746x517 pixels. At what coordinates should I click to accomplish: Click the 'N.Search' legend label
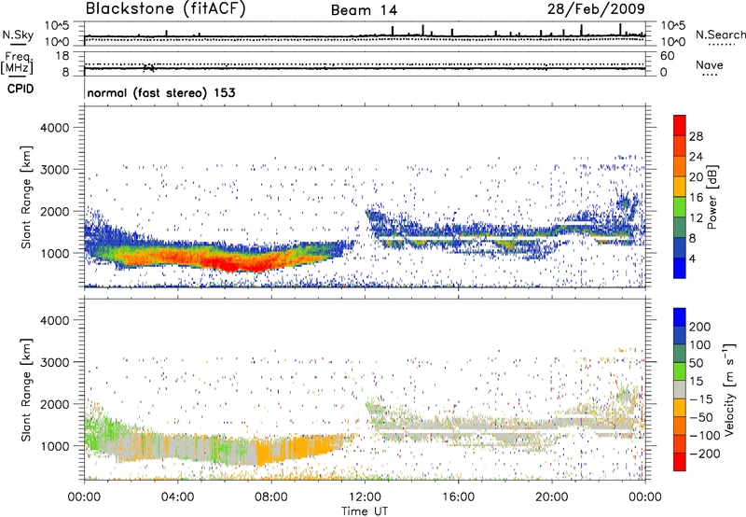click(720, 35)
